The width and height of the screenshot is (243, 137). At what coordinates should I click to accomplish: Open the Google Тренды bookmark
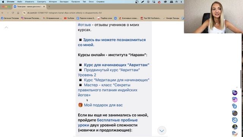tap(171, 18)
